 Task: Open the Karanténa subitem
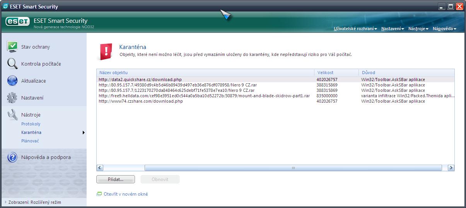pos(31,132)
